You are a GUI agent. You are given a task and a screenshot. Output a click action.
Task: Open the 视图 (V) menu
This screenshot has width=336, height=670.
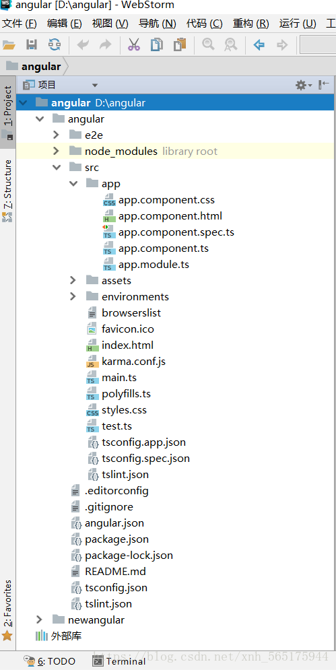110,24
